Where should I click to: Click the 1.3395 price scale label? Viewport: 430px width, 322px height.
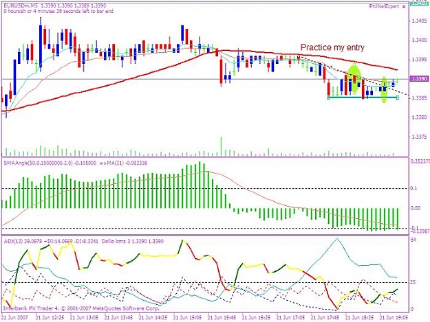pos(419,60)
